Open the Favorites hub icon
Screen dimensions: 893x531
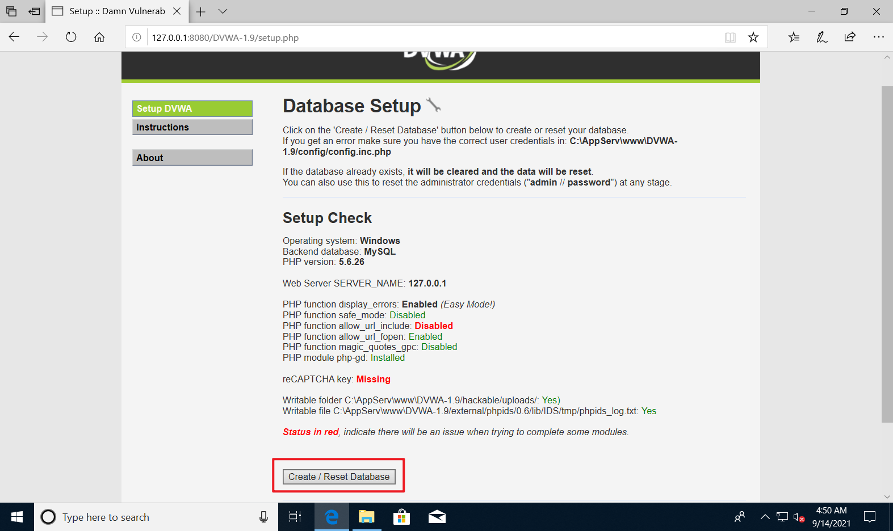[x=794, y=37]
